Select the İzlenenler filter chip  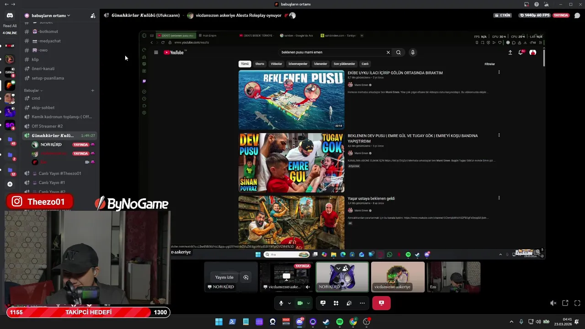[x=320, y=64]
